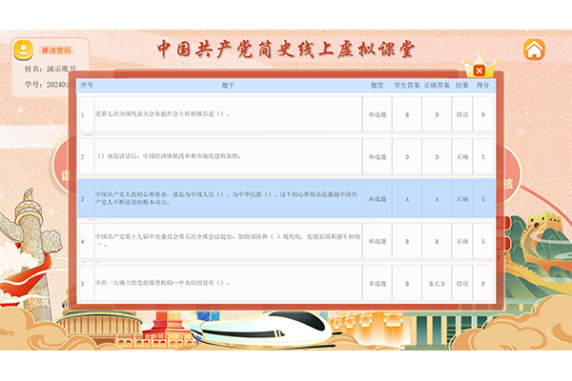
Task: Click the orange home icon
Action: [534, 50]
